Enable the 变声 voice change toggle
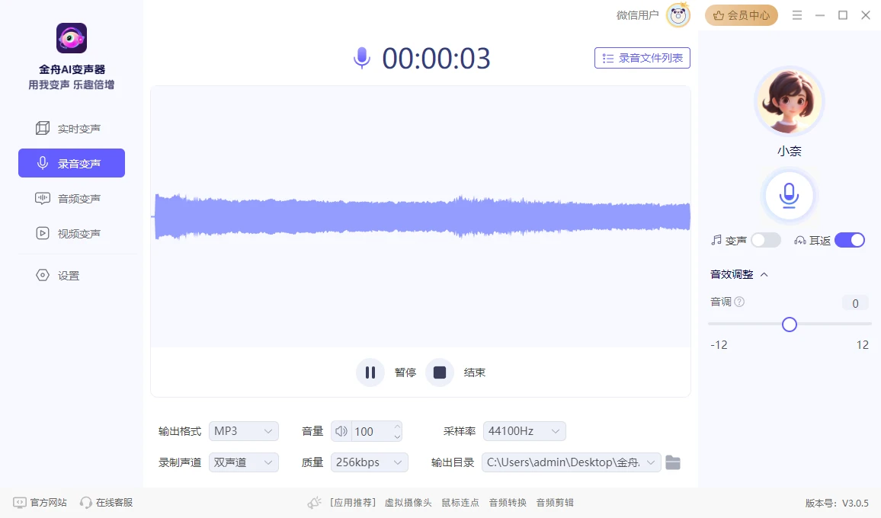 click(x=765, y=239)
